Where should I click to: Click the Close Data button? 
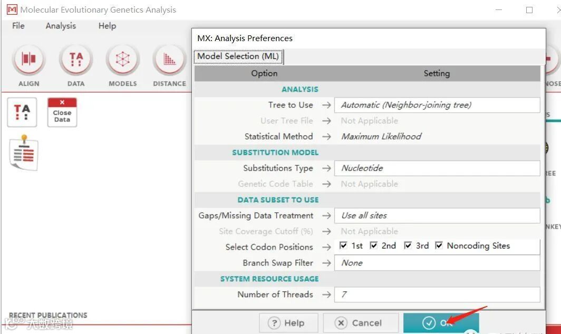[x=62, y=112]
